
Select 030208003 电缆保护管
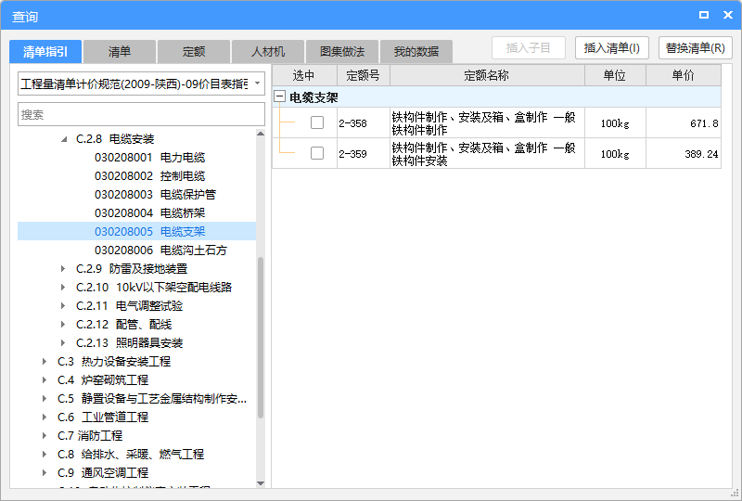click(x=155, y=195)
